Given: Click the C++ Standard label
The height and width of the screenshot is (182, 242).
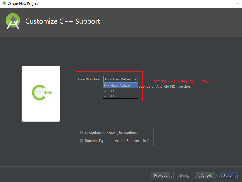Looking at the screenshot, I should (x=89, y=79).
